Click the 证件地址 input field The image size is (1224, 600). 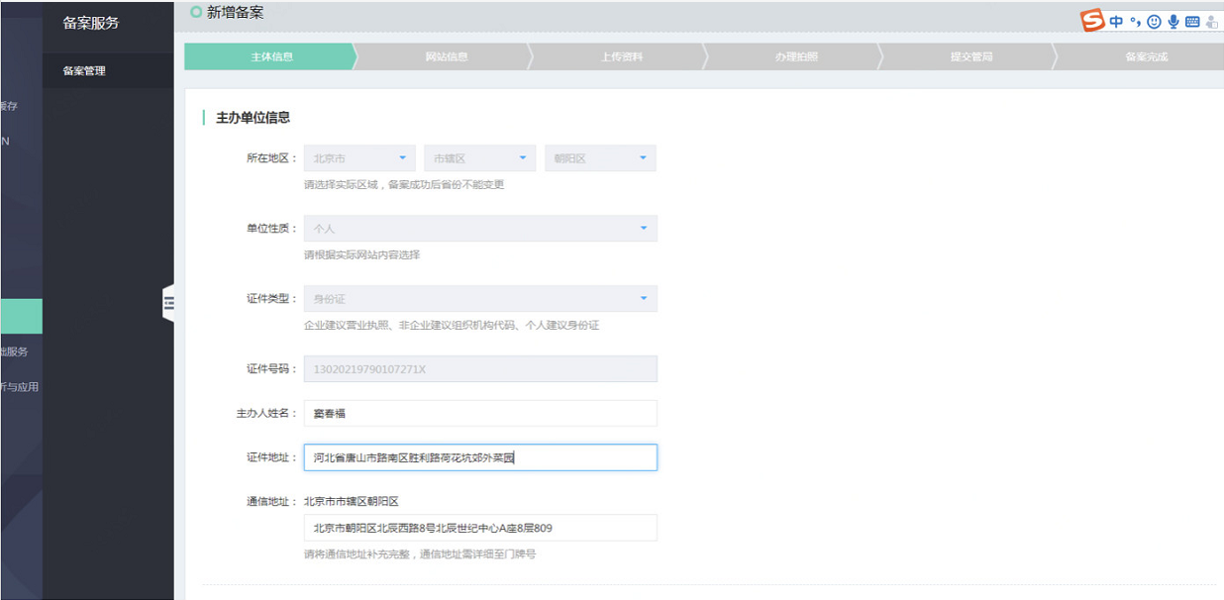480,457
